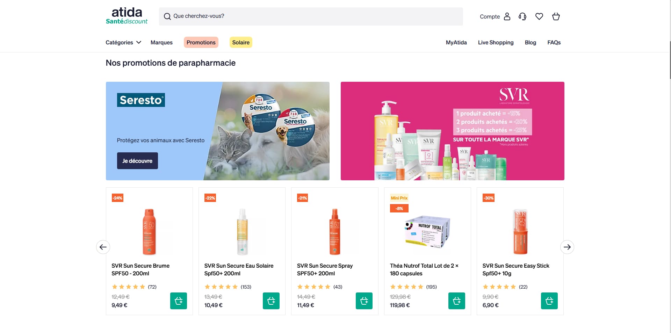Open the Live Shopping link

496,42
